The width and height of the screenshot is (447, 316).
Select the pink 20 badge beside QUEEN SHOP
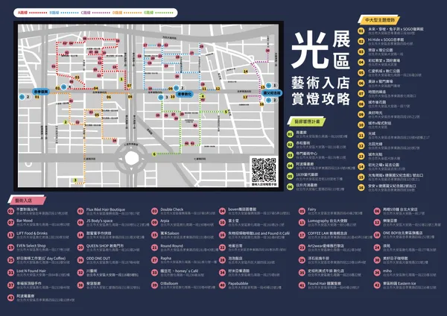[80, 247]
